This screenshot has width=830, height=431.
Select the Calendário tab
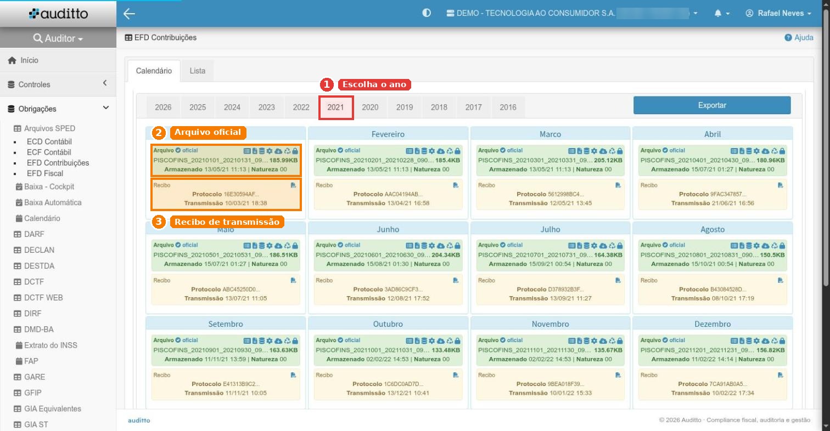(x=154, y=71)
